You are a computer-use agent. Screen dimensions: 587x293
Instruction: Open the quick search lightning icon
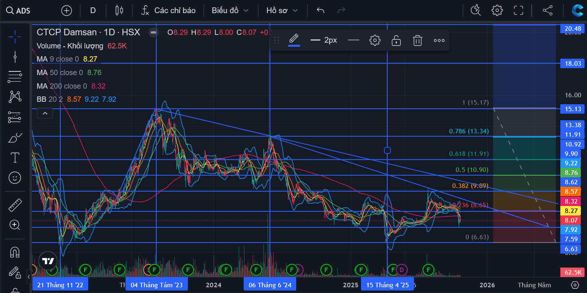[x=475, y=10]
